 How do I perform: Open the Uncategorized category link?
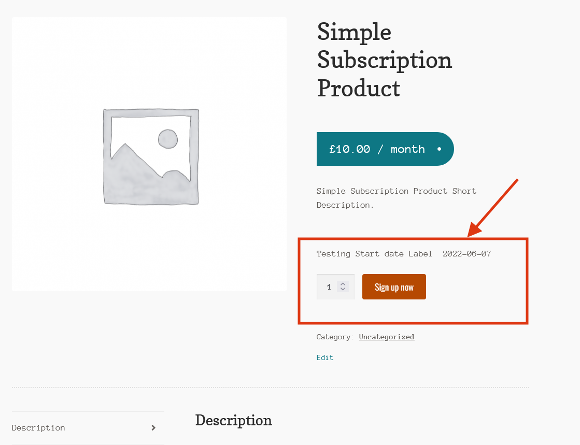click(x=386, y=337)
